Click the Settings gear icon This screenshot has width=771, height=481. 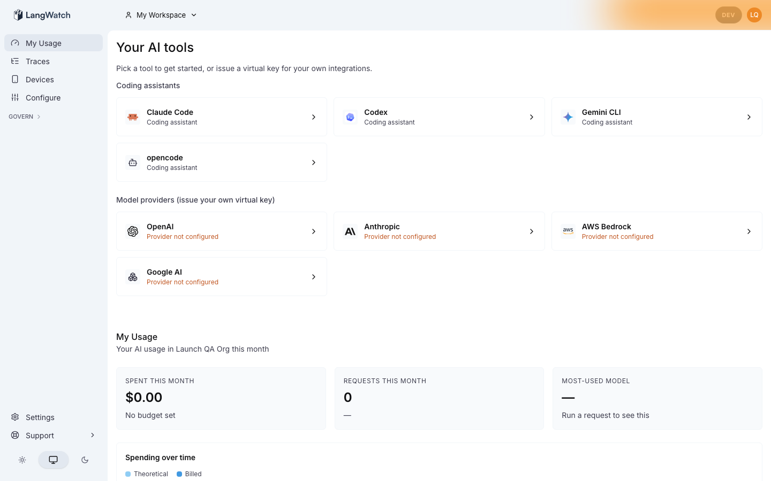(x=15, y=417)
